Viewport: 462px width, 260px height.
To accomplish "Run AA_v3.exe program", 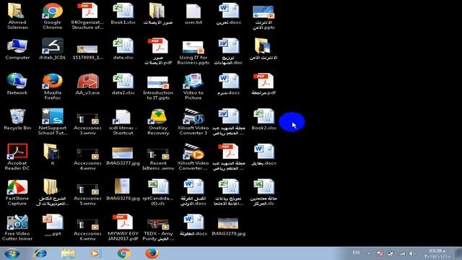I will (87, 84).
